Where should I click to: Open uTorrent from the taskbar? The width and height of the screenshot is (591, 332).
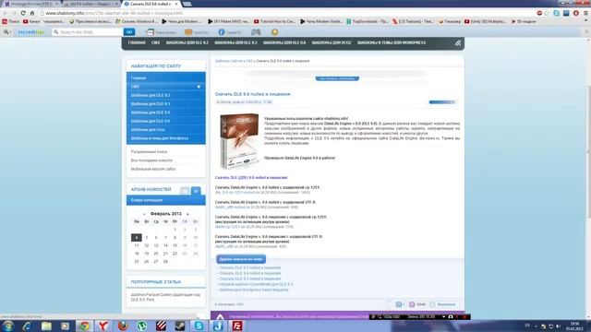pos(141,326)
